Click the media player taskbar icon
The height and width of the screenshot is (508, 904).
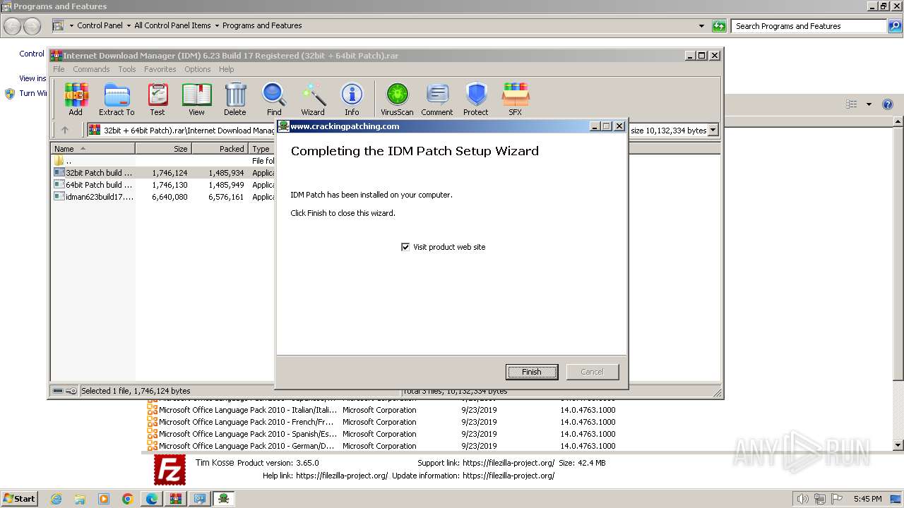[104, 499]
